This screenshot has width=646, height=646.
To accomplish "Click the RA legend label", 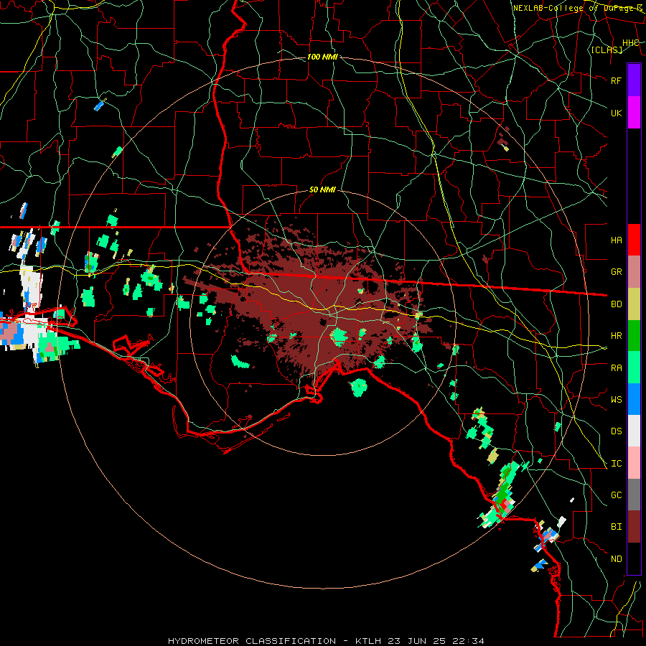I will 616,368.
